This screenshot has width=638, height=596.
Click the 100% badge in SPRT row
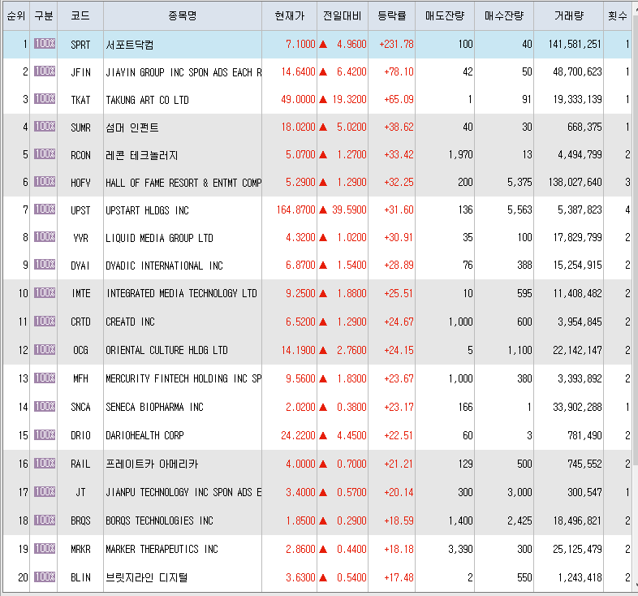[45, 44]
